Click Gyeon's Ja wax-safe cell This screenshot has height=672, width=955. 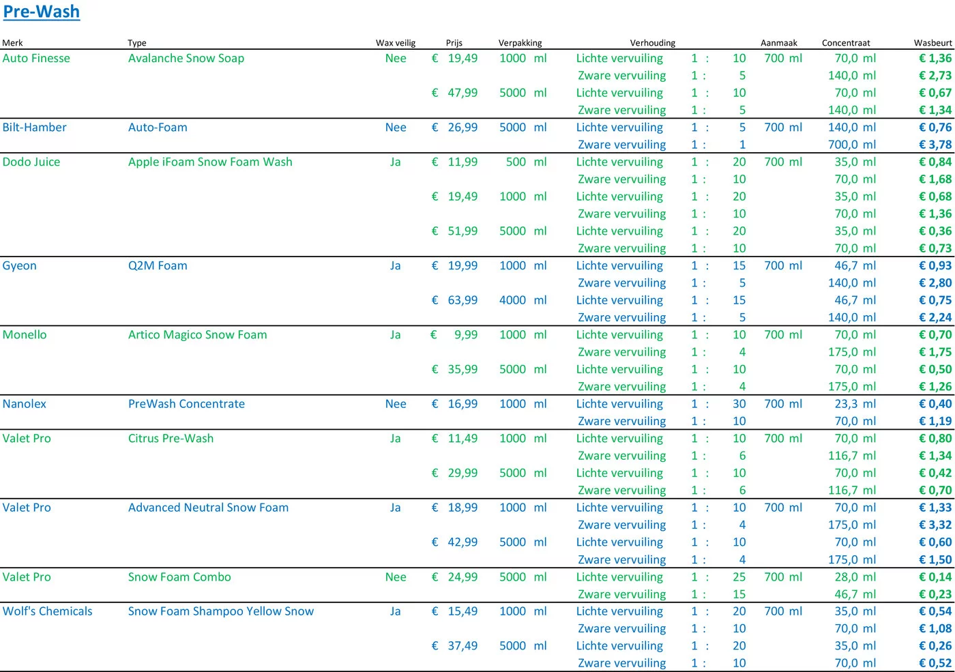396,265
